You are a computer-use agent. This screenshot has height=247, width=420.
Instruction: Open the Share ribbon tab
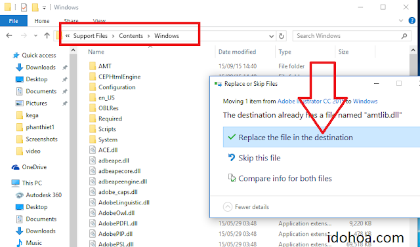(71, 21)
